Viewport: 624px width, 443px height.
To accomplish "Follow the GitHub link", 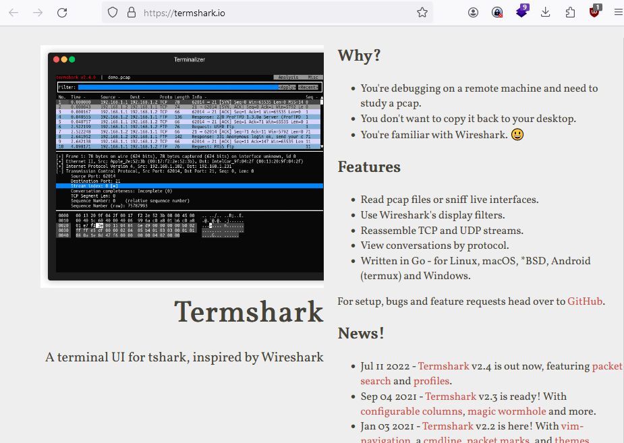I will 585,301.
